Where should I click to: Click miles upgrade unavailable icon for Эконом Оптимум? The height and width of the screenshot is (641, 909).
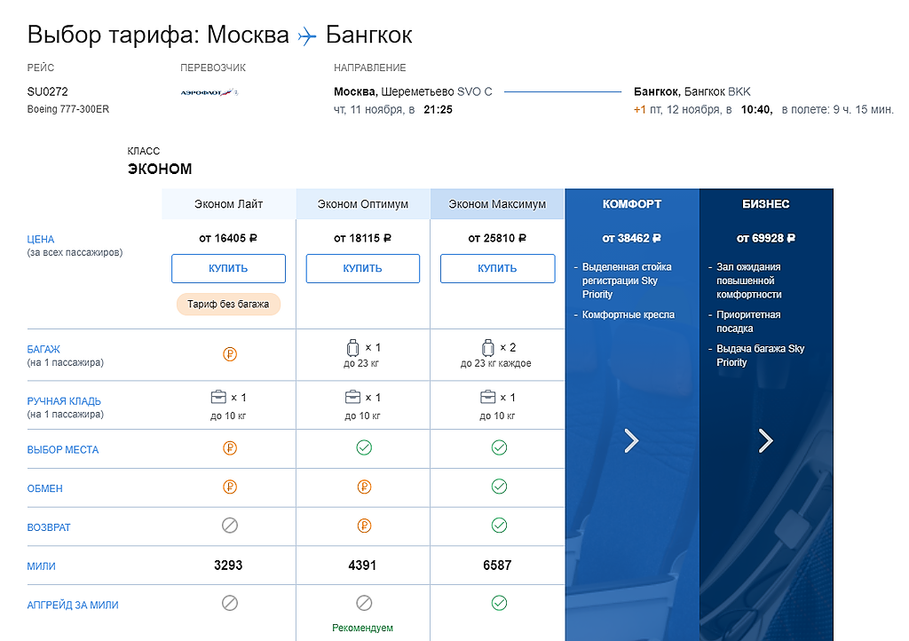click(364, 604)
